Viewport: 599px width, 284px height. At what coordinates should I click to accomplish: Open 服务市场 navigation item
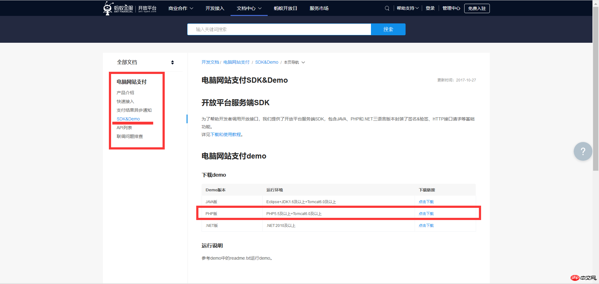[x=319, y=8]
